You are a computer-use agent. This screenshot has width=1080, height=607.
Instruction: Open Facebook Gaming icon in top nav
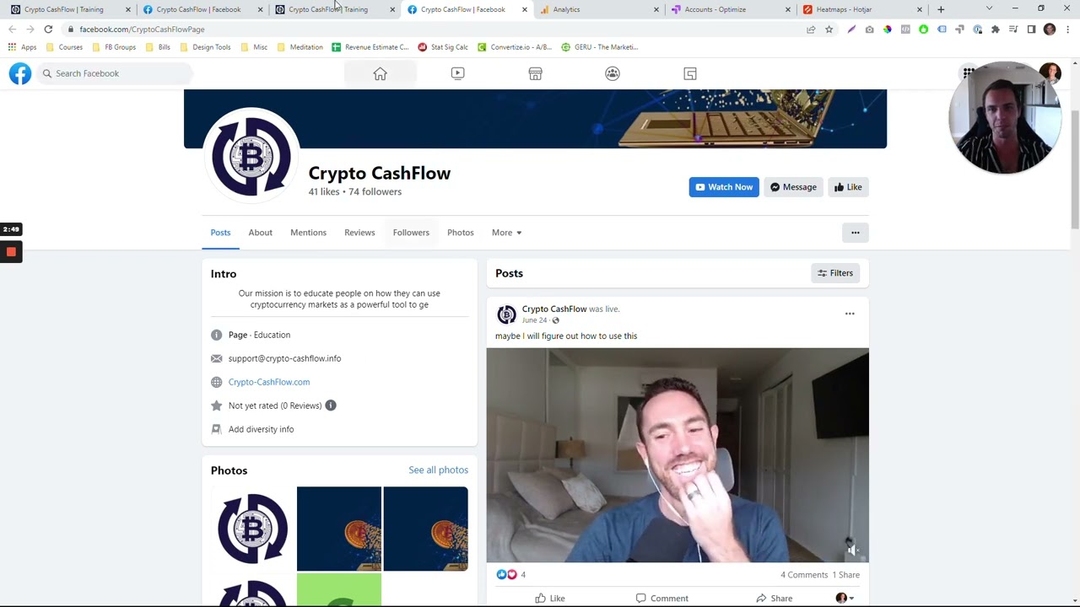[x=690, y=73]
